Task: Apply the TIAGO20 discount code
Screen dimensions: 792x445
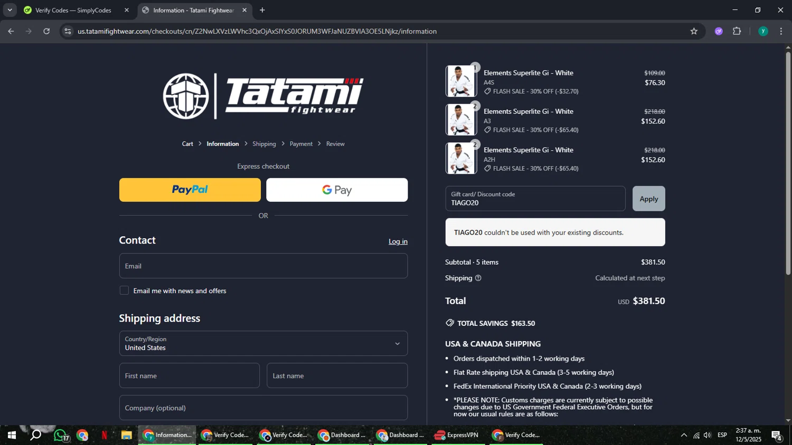Action: [649, 199]
